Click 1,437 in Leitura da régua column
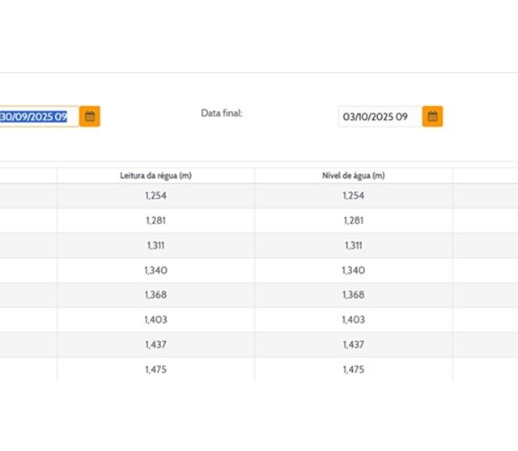This screenshot has width=518, height=451. (155, 345)
